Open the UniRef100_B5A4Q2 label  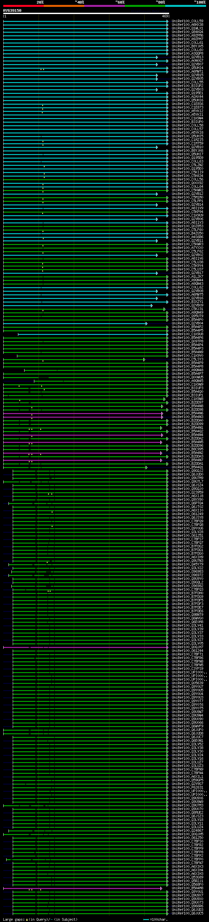click(x=187, y=431)
